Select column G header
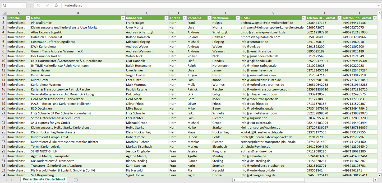This screenshot has width=382, height=183. point(273,13)
